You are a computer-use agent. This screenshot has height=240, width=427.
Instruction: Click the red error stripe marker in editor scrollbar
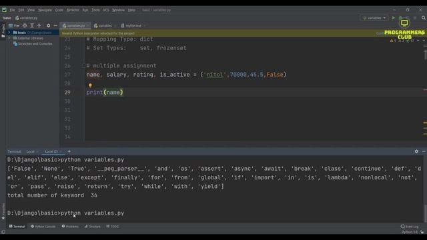(x=425, y=90)
